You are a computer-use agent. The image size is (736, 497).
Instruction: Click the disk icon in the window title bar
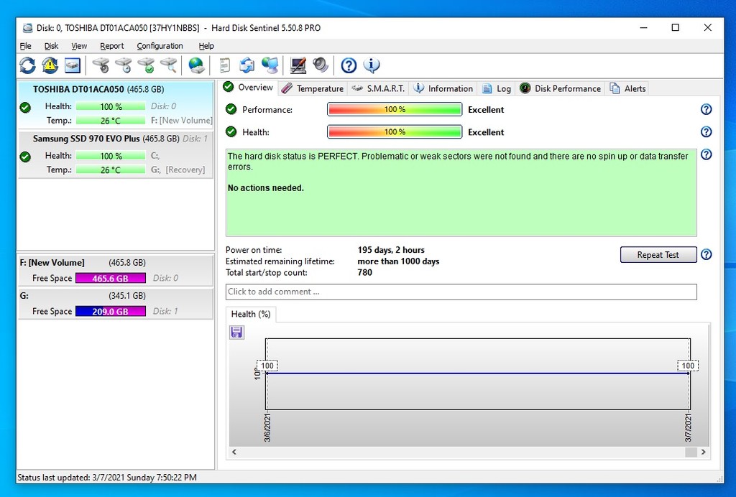click(x=28, y=28)
